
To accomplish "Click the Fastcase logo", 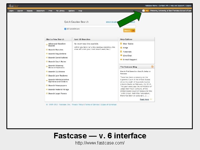I will tap(14, 6).
